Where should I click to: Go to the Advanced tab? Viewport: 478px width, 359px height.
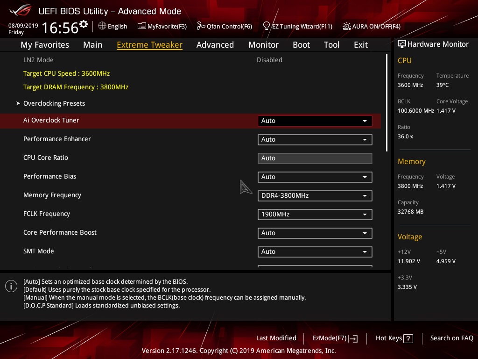point(215,45)
